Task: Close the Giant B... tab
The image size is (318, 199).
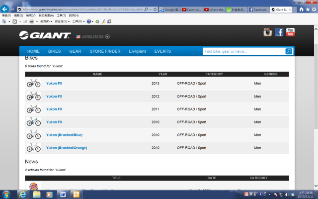Action: (x=289, y=9)
